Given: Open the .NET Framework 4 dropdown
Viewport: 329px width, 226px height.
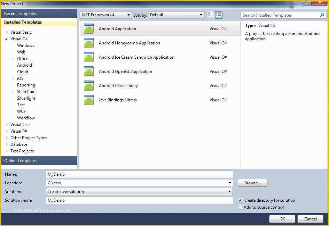Looking at the screenshot, I should click(106, 15).
